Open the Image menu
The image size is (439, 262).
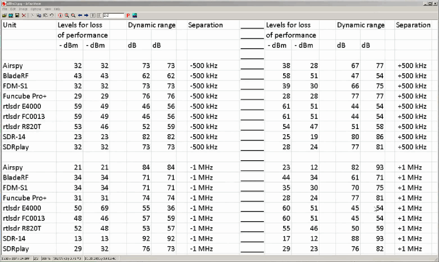tap(23, 9)
